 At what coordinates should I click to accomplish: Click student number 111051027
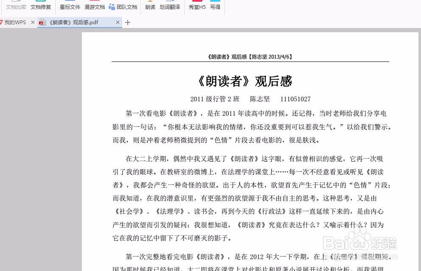pyautogui.click(x=295, y=99)
